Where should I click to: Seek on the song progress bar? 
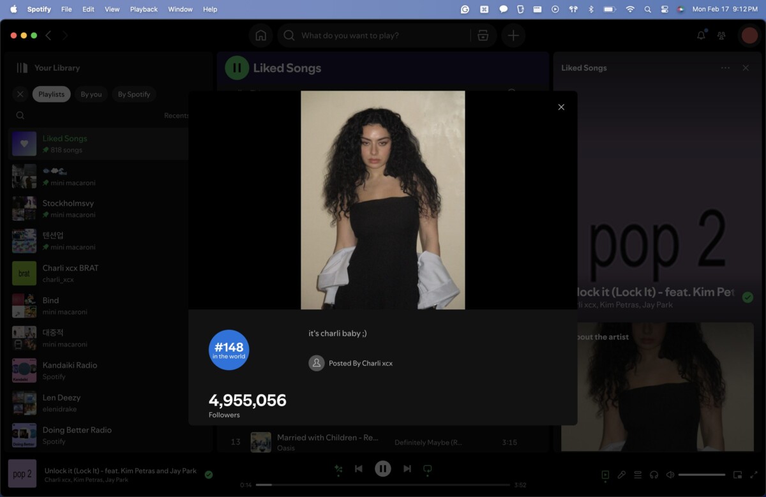[x=383, y=485]
